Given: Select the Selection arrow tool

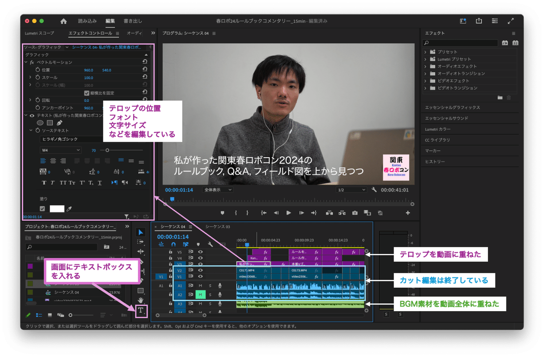Looking at the screenshot, I should [141, 232].
